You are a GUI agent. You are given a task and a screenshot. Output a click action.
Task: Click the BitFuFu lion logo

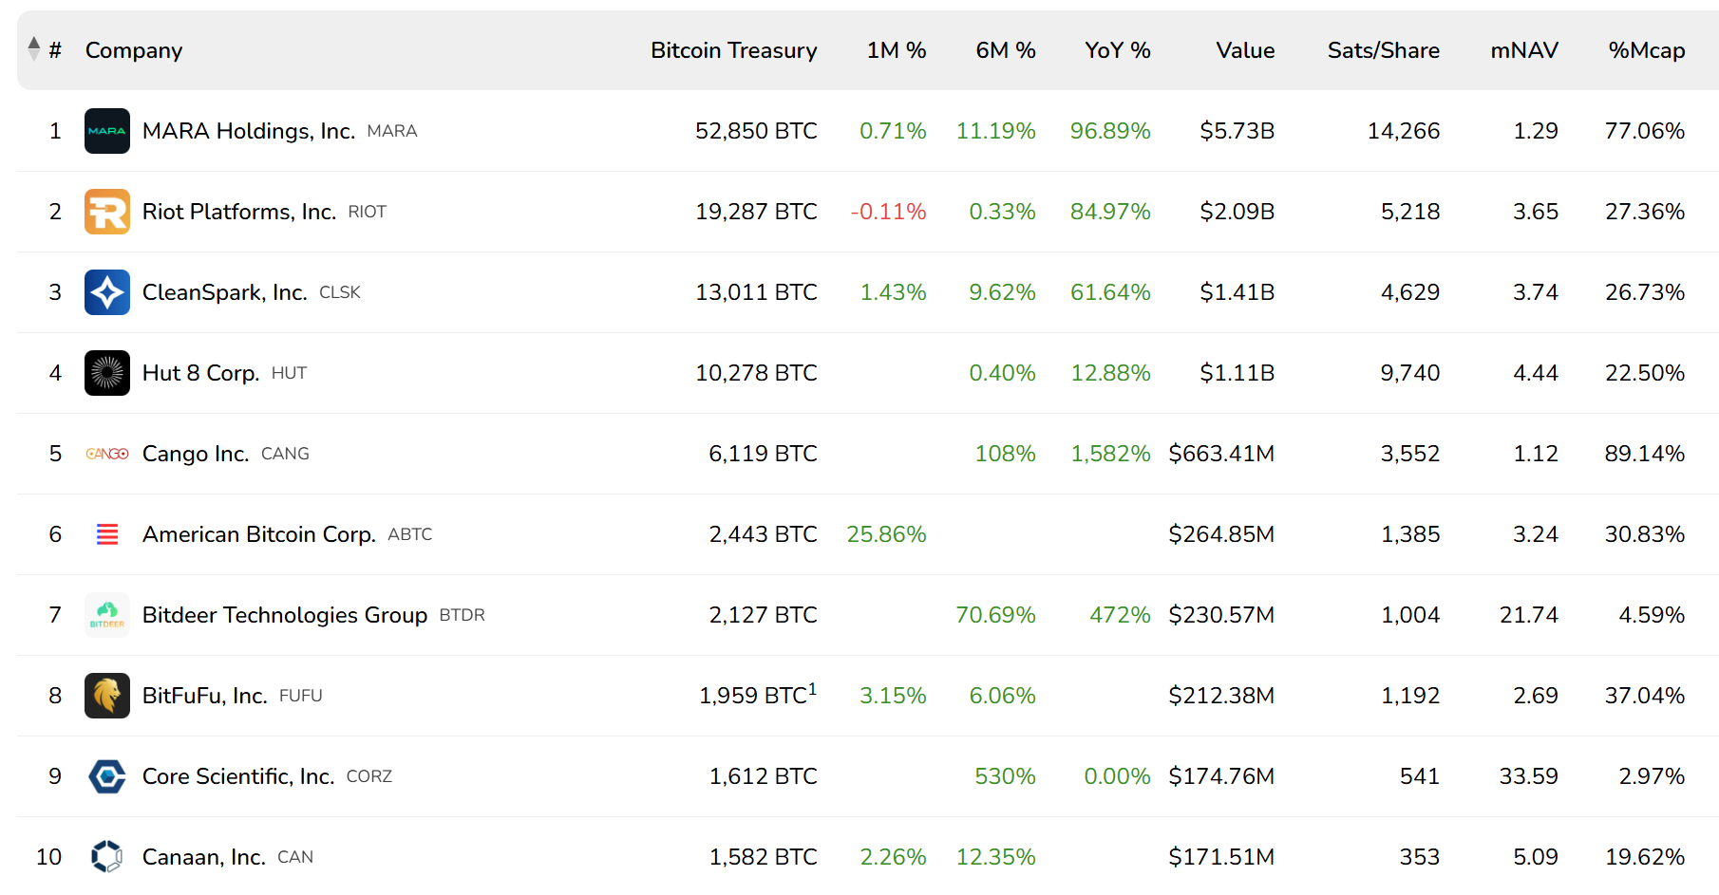point(106,696)
